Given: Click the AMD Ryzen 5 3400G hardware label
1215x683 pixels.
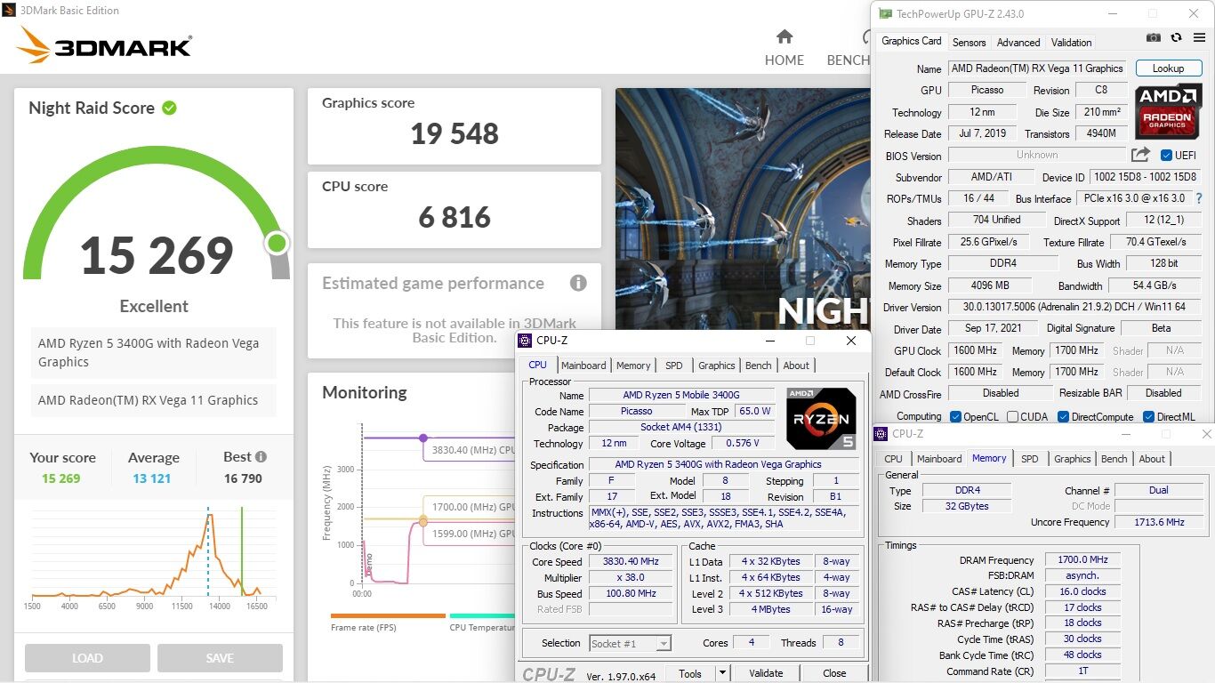Looking at the screenshot, I should pyautogui.click(x=154, y=353).
